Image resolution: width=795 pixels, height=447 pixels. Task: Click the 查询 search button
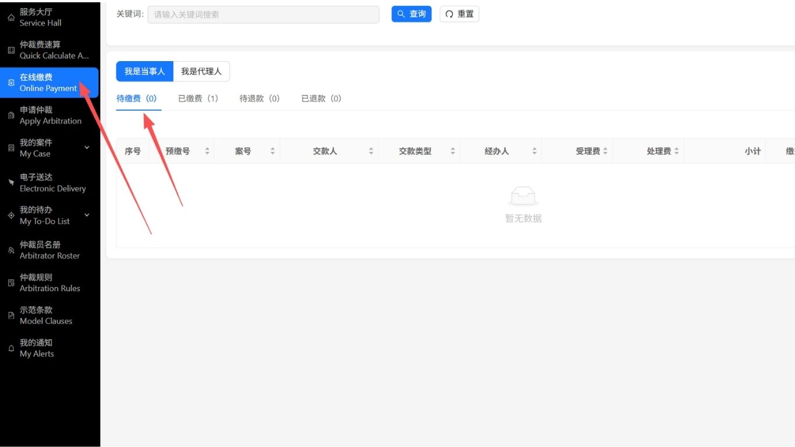point(411,14)
